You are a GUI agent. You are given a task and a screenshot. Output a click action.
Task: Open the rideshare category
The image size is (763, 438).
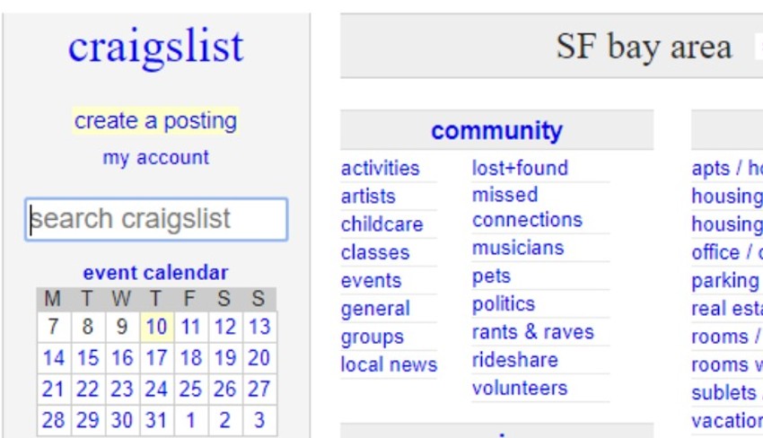coord(515,360)
